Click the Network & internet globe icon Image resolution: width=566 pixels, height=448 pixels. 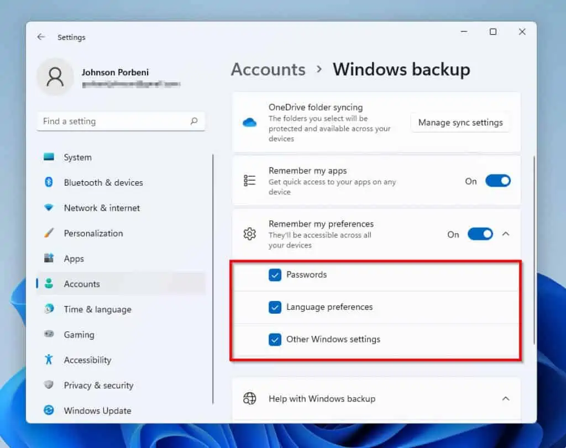49,208
